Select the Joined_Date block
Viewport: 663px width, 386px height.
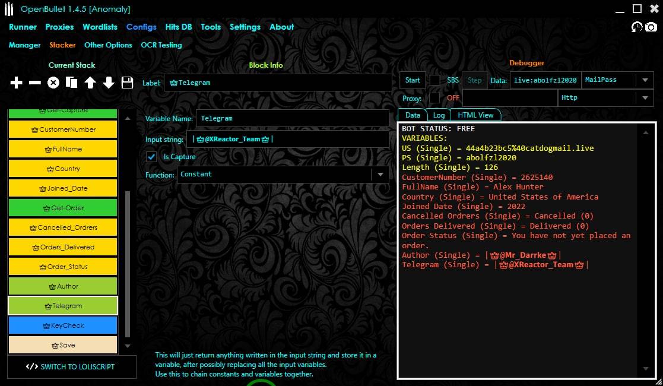[62, 188]
